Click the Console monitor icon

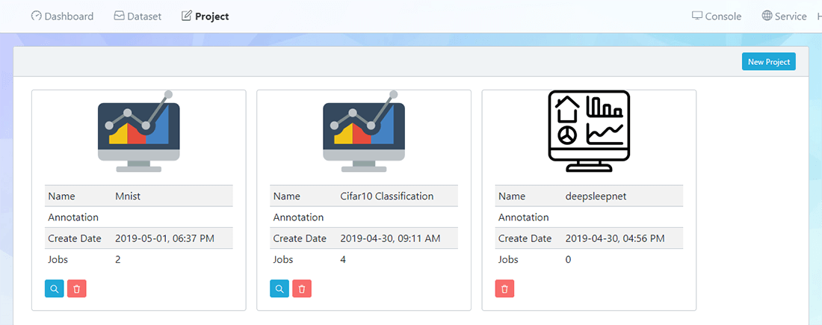[x=697, y=16]
